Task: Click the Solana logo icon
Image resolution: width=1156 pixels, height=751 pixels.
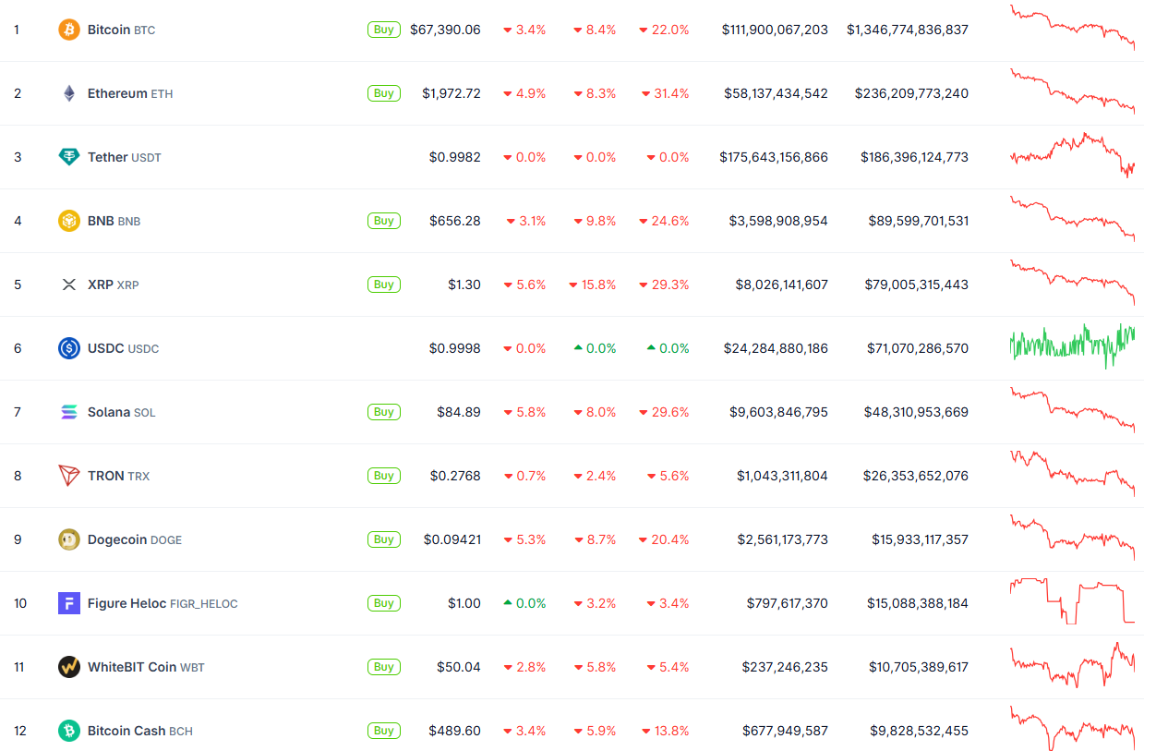Action: point(69,412)
